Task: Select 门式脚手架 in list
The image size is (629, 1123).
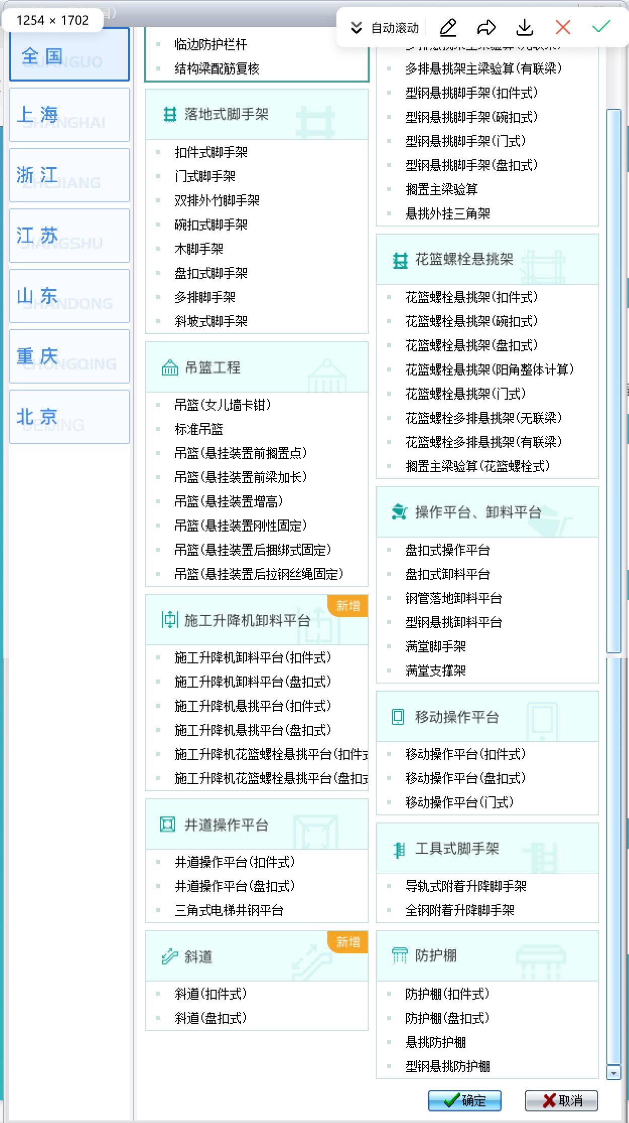Action: [x=205, y=177]
